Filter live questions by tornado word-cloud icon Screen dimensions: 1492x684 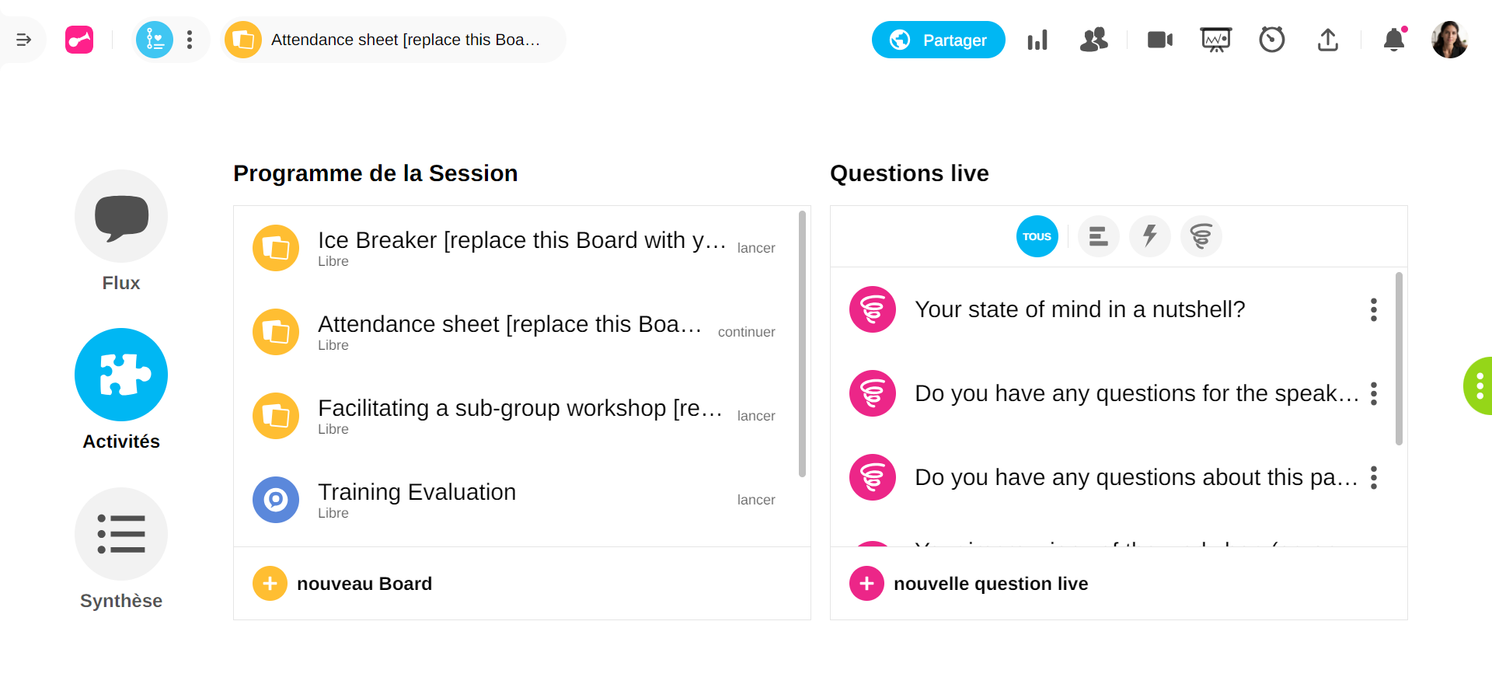tap(1201, 236)
